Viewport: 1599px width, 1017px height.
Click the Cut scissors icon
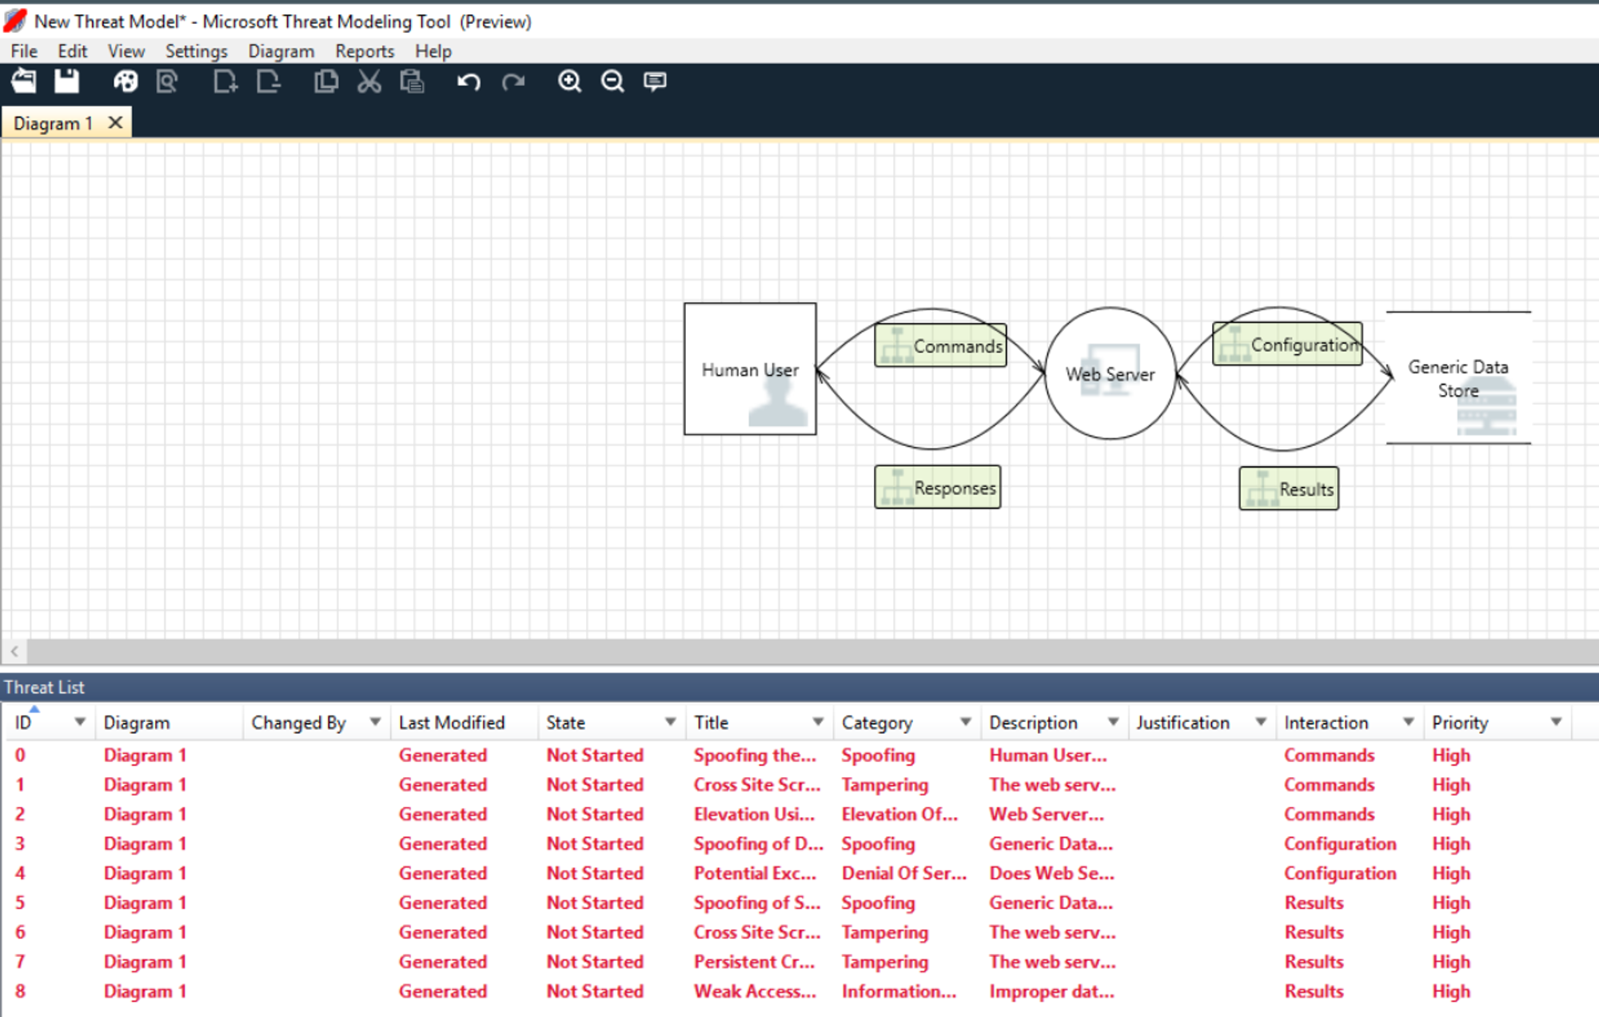coord(369,82)
